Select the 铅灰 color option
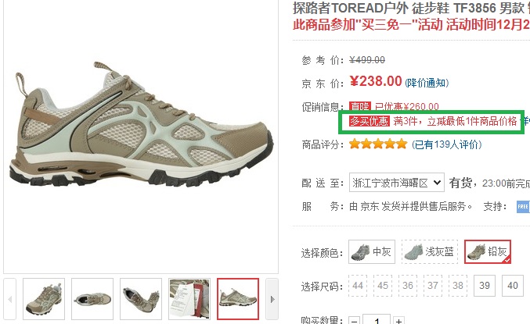530x324 pixels. point(488,252)
